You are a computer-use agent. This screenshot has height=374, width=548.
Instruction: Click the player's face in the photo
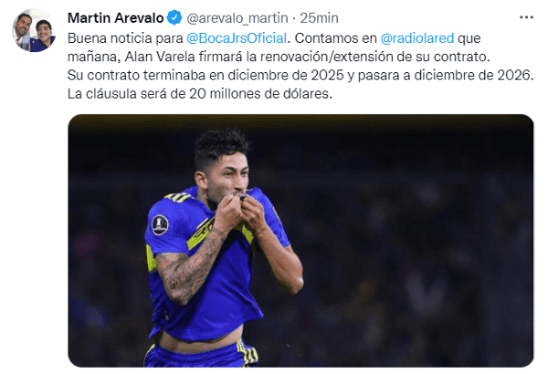coord(227,178)
